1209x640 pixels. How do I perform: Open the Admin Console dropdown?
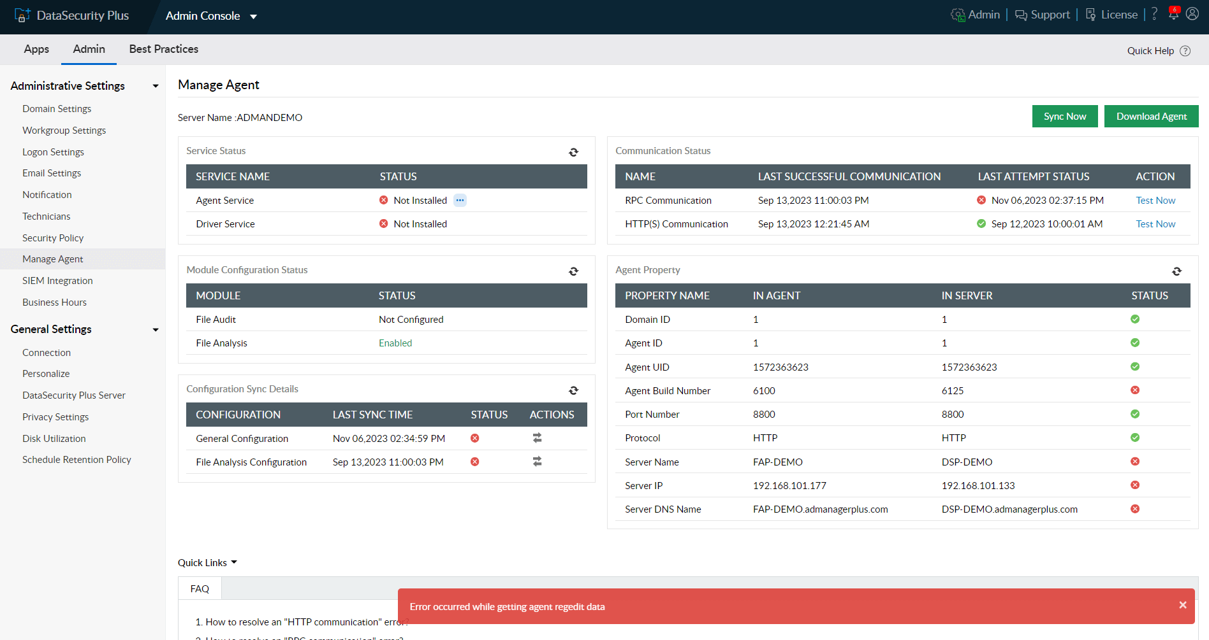tap(253, 17)
